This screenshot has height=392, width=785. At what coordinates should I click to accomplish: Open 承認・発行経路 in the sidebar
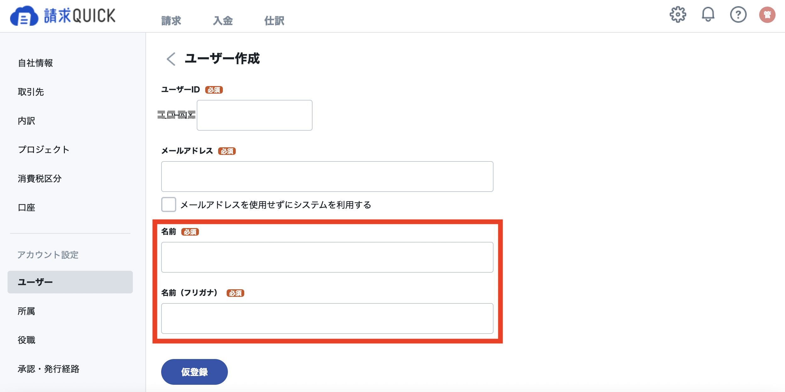coord(48,369)
